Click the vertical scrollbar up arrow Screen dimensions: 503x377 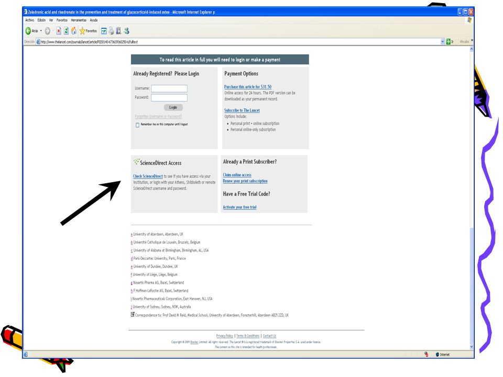[472, 49]
